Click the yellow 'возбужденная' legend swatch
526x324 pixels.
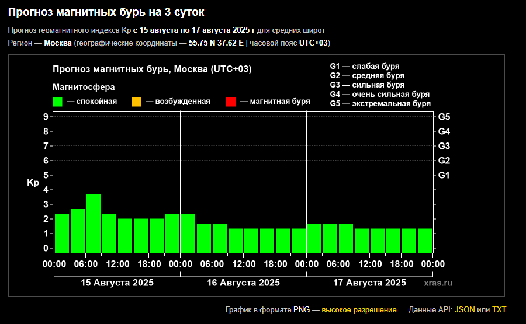pos(136,102)
